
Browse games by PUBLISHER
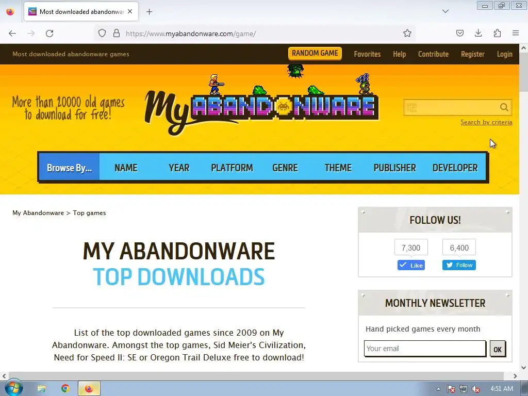394,168
